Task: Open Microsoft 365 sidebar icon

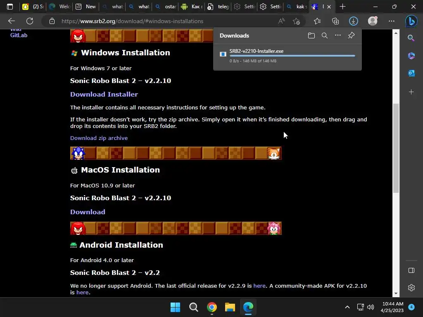Action: click(x=411, y=56)
